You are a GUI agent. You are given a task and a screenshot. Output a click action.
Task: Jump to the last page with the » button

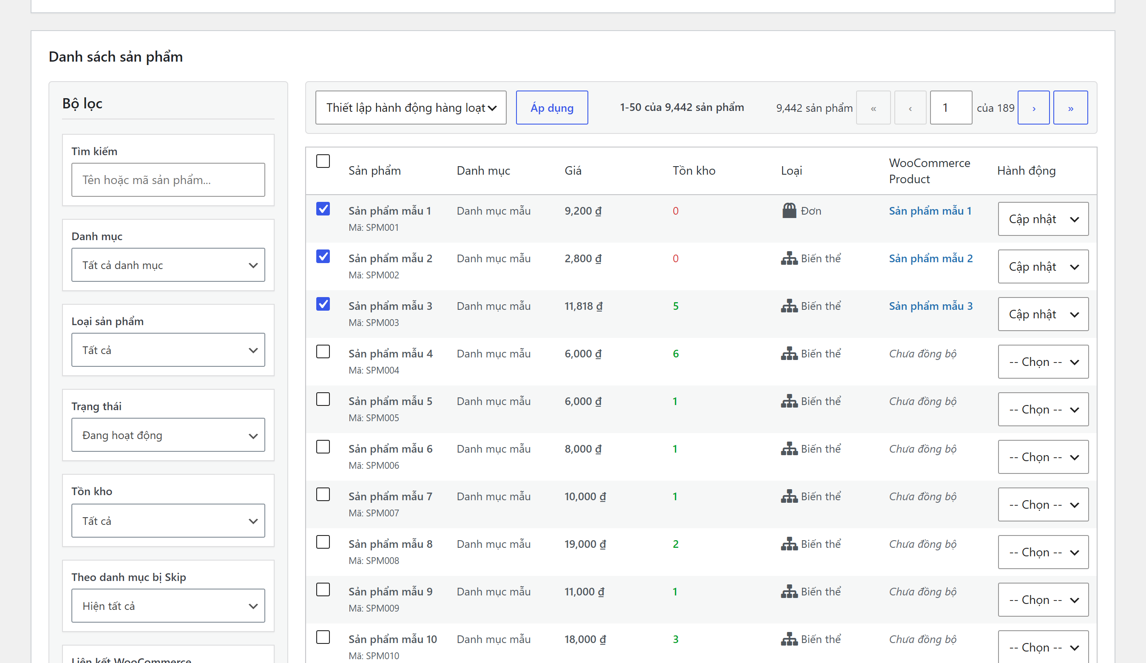point(1071,108)
